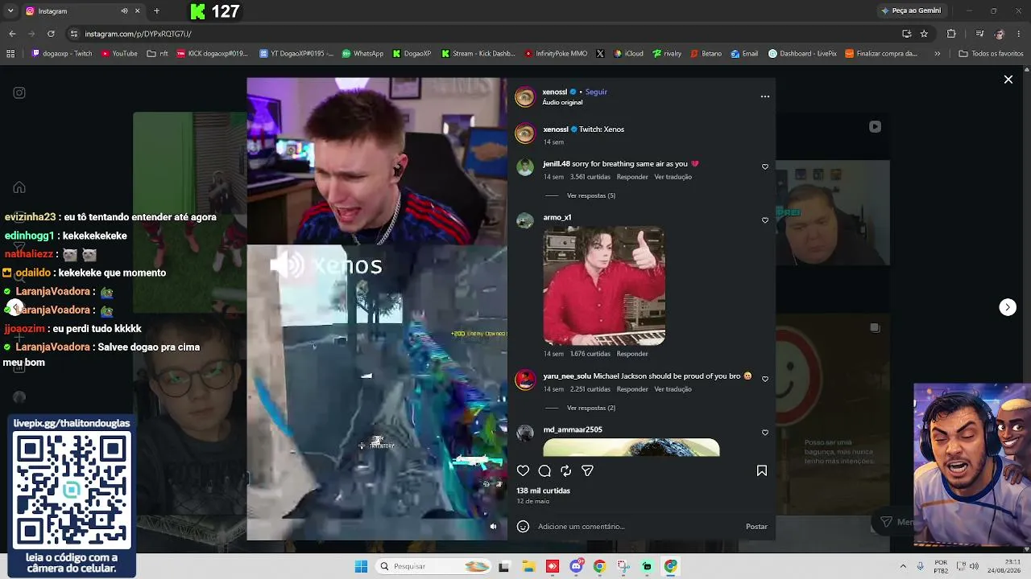Open the emoji picker in comment box
This screenshot has height=579, width=1031.
[523, 527]
